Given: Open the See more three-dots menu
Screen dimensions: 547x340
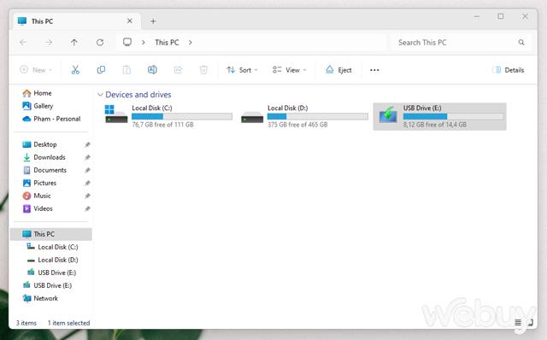Looking at the screenshot, I should 374,70.
